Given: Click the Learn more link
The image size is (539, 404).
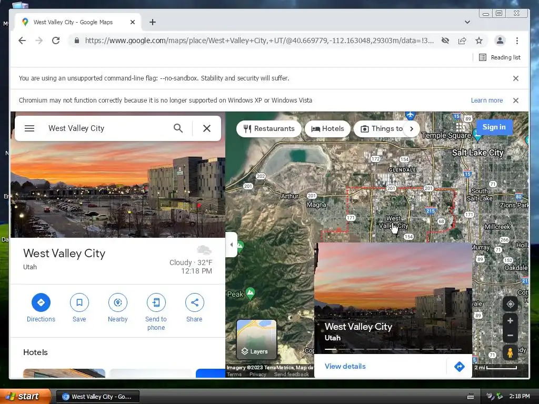Looking at the screenshot, I should point(487,100).
